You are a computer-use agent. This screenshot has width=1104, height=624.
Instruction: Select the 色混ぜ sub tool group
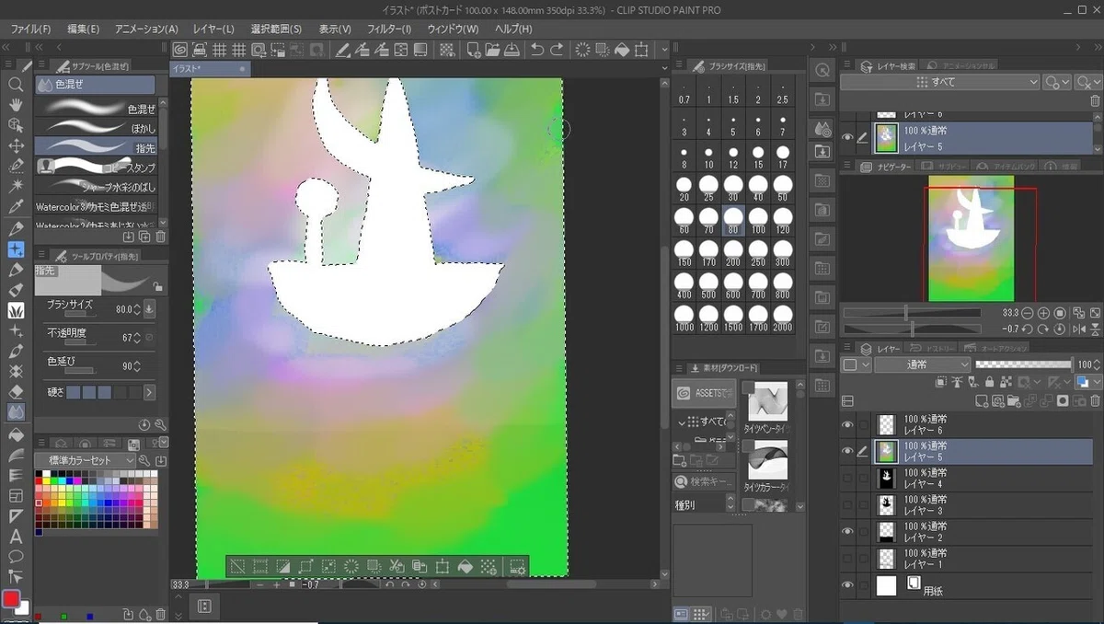click(x=96, y=85)
